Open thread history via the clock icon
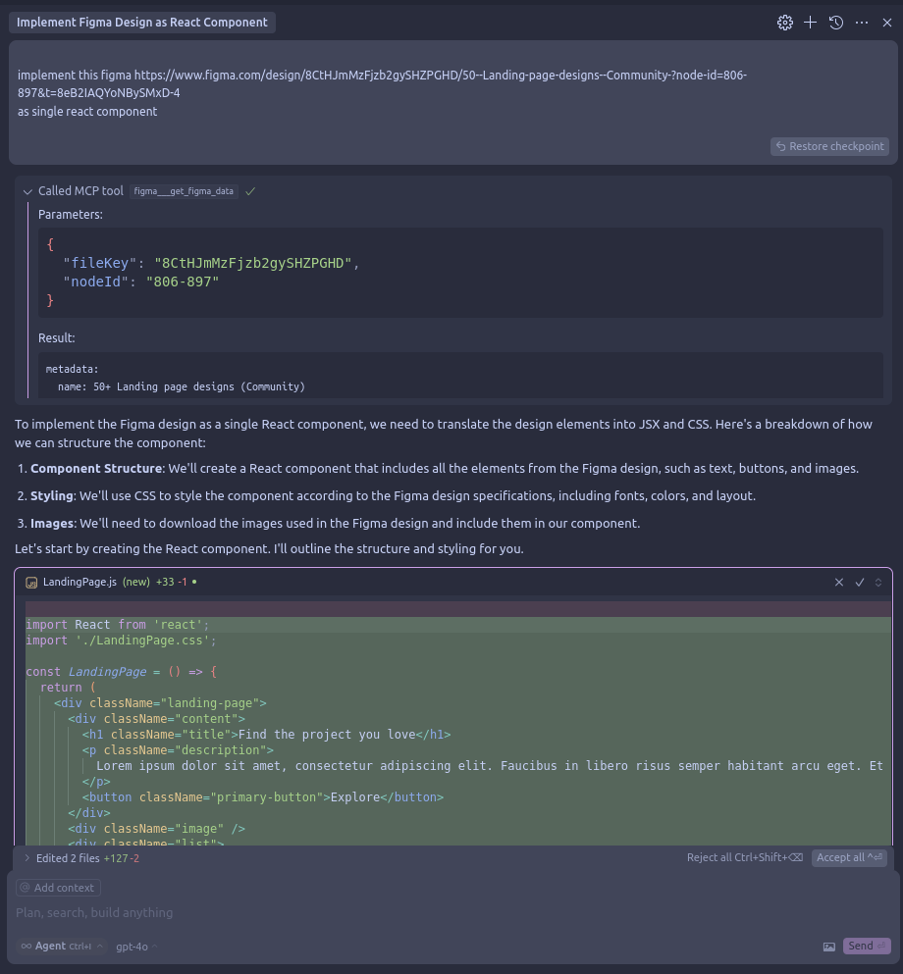The height and width of the screenshot is (974, 903). (835, 22)
